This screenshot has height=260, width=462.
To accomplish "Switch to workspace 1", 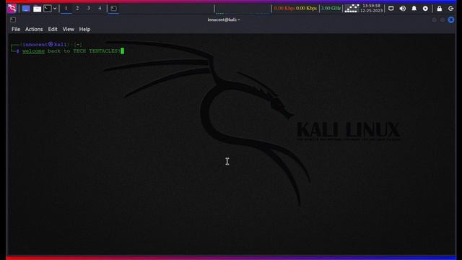I will pyautogui.click(x=66, y=9).
